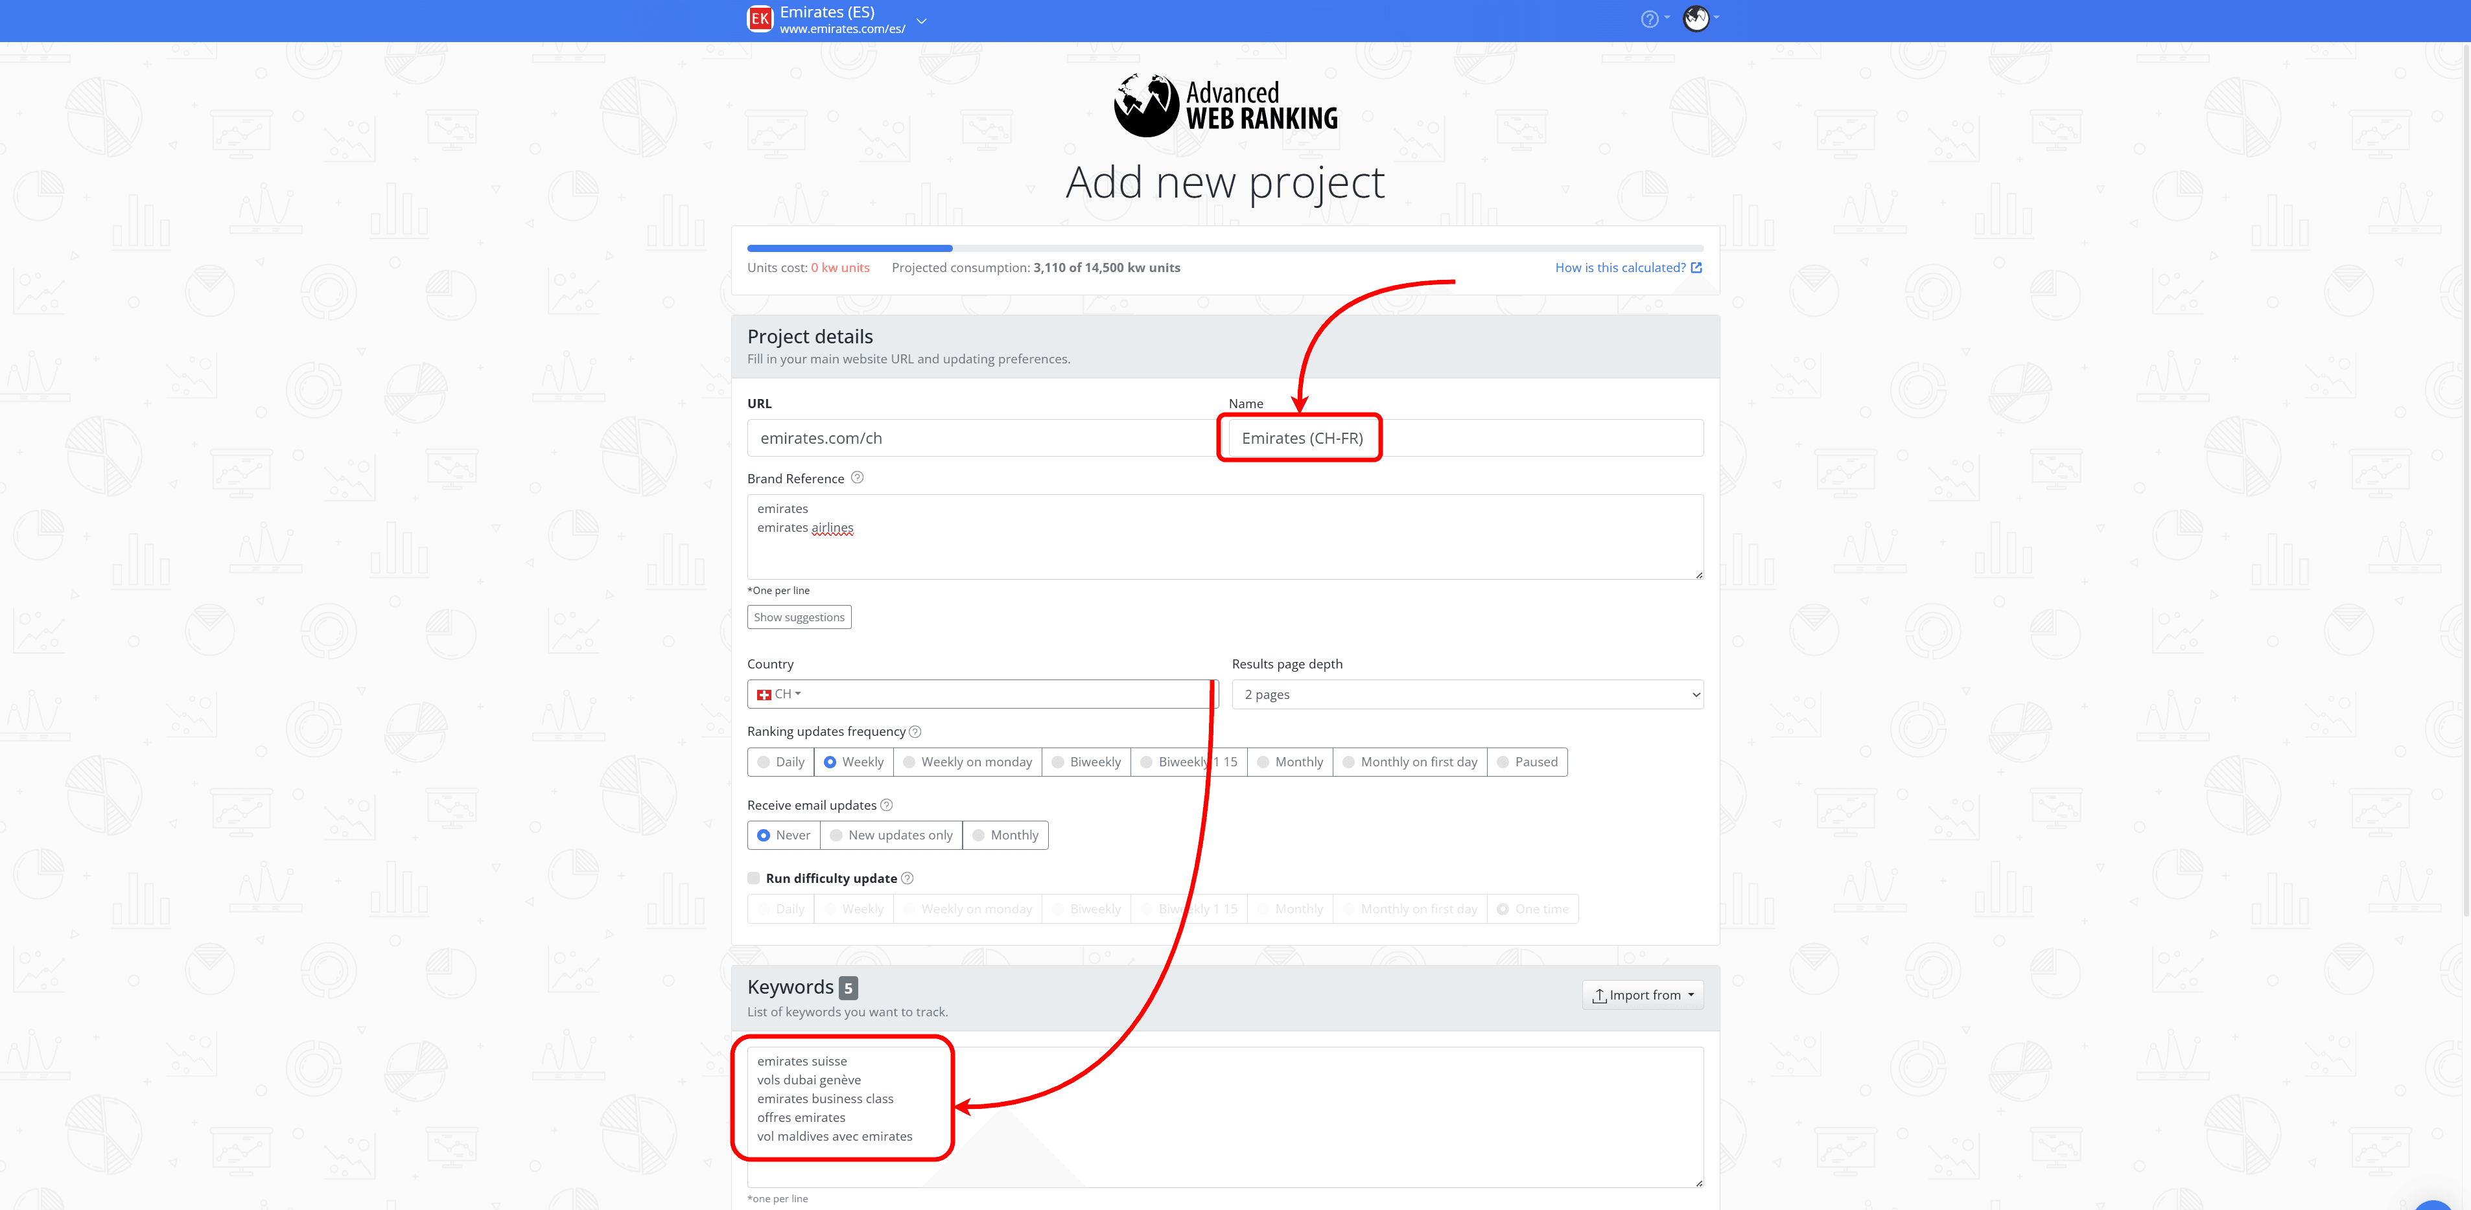Click the Switzerland flag in Country field
Image resolution: width=2471 pixels, height=1210 pixels.
[x=764, y=694]
